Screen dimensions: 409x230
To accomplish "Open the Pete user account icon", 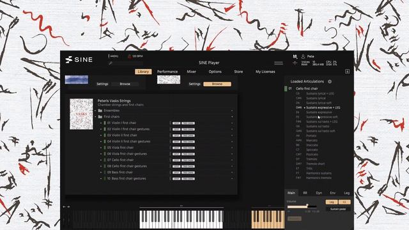I will tap(303, 56).
